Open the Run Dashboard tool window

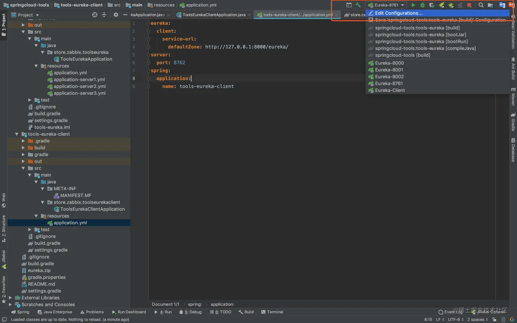click(x=129, y=312)
